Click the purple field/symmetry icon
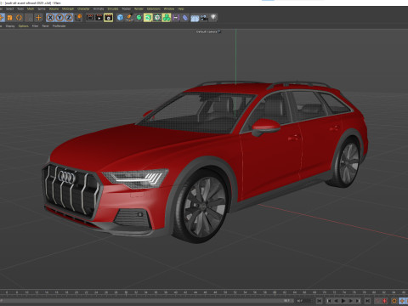Image resolution: width=408 pixels, height=306 pixels. (x=176, y=18)
